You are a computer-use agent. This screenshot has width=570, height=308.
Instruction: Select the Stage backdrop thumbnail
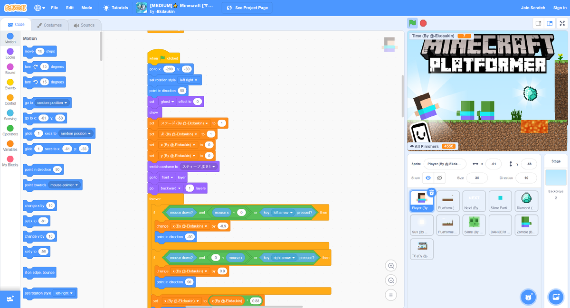(x=556, y=177)
